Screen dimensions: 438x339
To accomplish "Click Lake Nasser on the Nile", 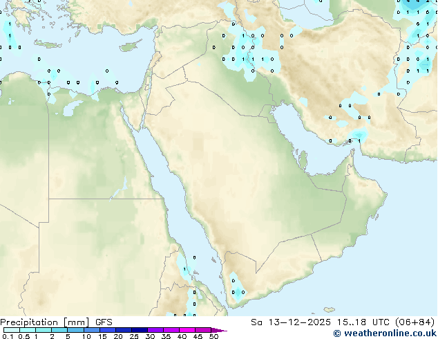I will pyautogui.click(x=120, y=190).
